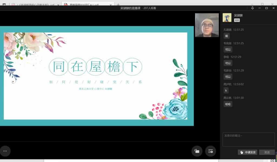Minimize the live stream window
This screenshot has height=162, width=277.
259,8
